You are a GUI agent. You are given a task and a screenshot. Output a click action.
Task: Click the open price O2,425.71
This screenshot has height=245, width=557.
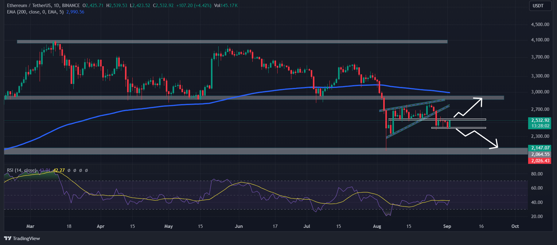pyautogui.click(x=93, y=6)
